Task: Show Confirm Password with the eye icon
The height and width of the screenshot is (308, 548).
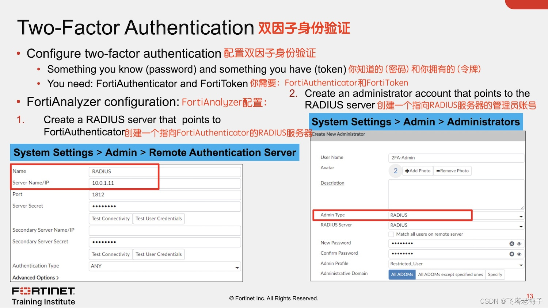Action: click(x=519, y=254)
